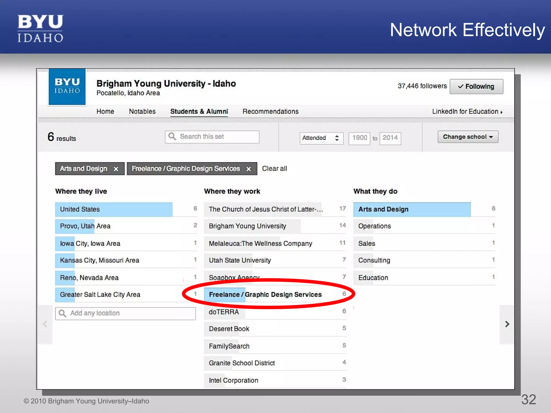Viewport: 551px width, 413px height.
Task: Focus the Add any location field
Action: [x=125, y=313]
